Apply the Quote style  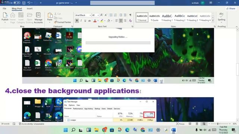pyautogui.click(x=154, y=17)
